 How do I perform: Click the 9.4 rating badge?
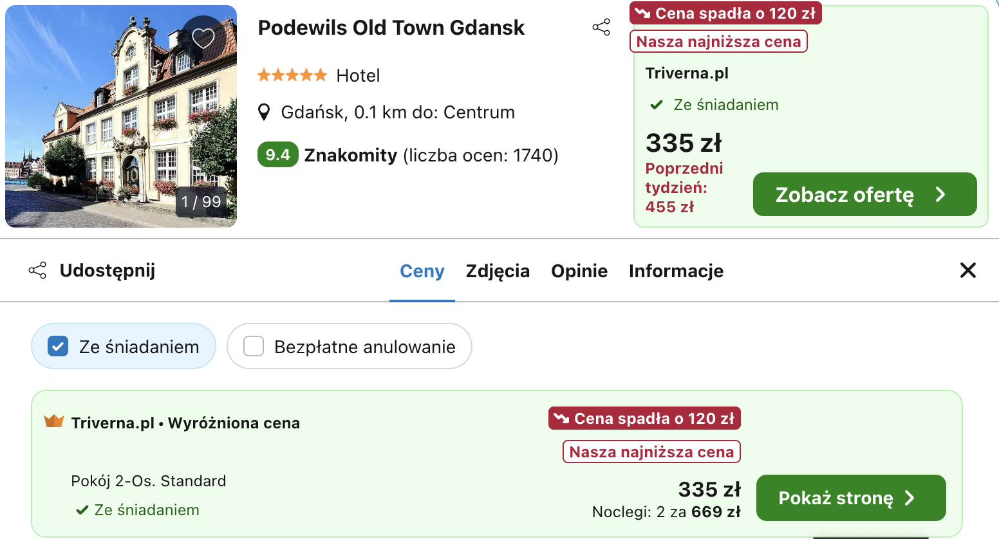277,155
